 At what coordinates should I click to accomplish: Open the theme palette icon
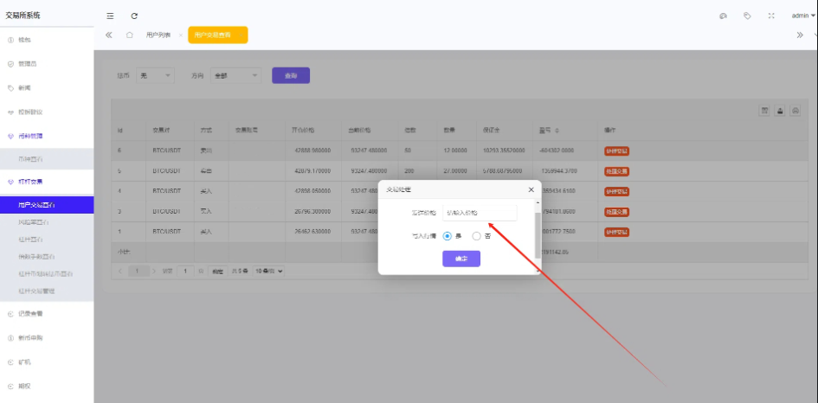coord(723,16)
